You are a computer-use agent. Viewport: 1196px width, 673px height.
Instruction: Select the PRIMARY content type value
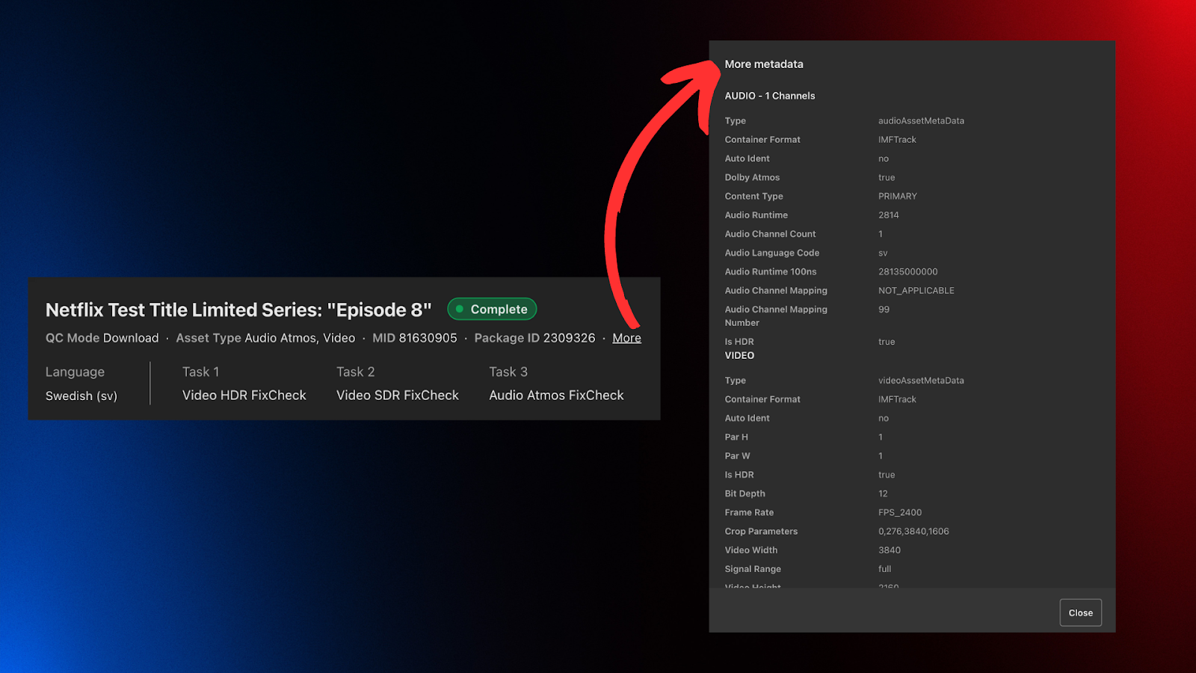click(x=897, y=196)
